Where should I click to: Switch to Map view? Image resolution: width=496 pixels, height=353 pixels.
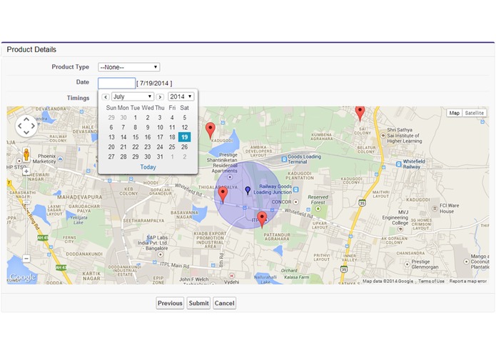[454, 113]
